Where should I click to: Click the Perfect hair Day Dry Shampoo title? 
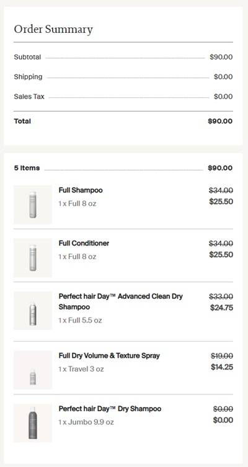pyautogui.click(x=110, y=409)
